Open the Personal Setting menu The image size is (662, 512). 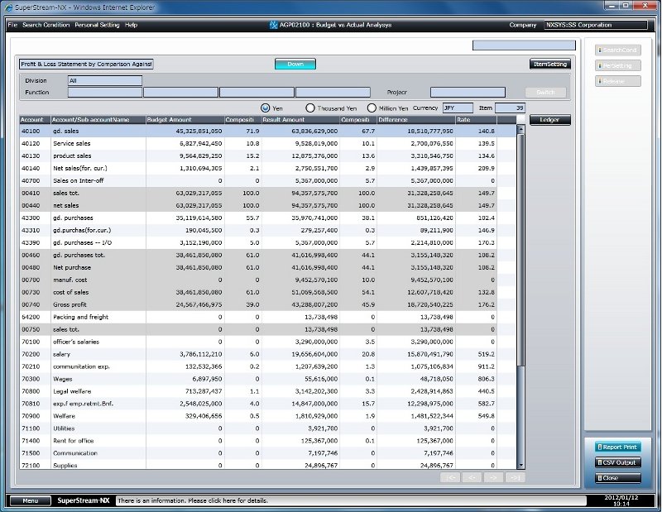(97, 25)
